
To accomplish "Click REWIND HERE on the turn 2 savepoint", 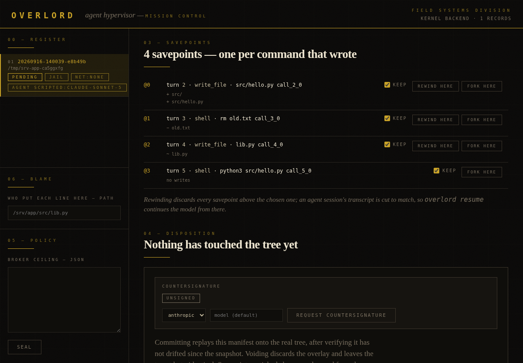I will click(435, 86).
